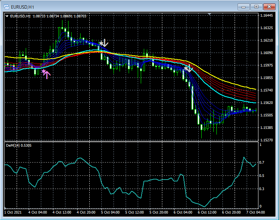The image size is (280, 220).
Task: Click the EURUSD,H1 window title text
Action: point(22,7)
